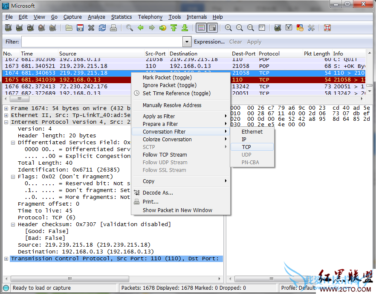
Task: Click the Expression... button
Action: pos(209,42)
